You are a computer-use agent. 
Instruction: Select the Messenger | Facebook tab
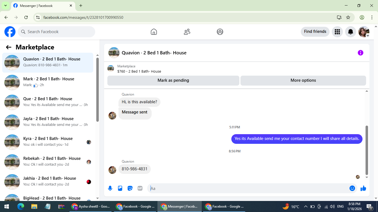(43, 6)
